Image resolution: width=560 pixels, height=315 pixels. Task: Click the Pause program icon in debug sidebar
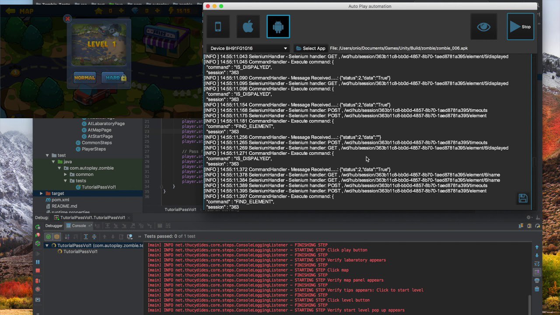(38, 262)
